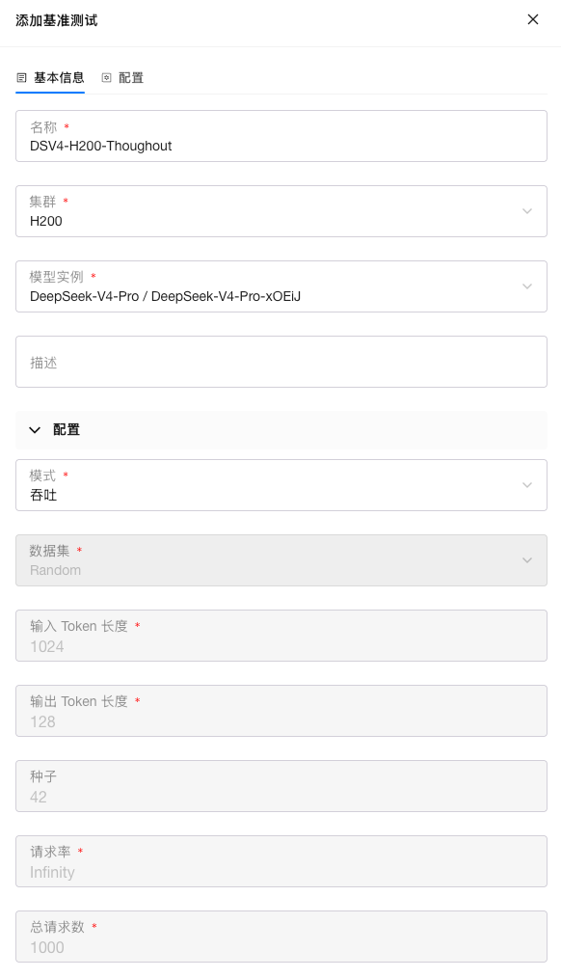Click the selected H200 cluster value
The height and width of the screenshot is (978, 561).
coord(46,221)
